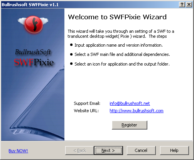Click 'Input application name and version information.' text
This screenshot has height=160, width=194.
(x=118, y=45)
